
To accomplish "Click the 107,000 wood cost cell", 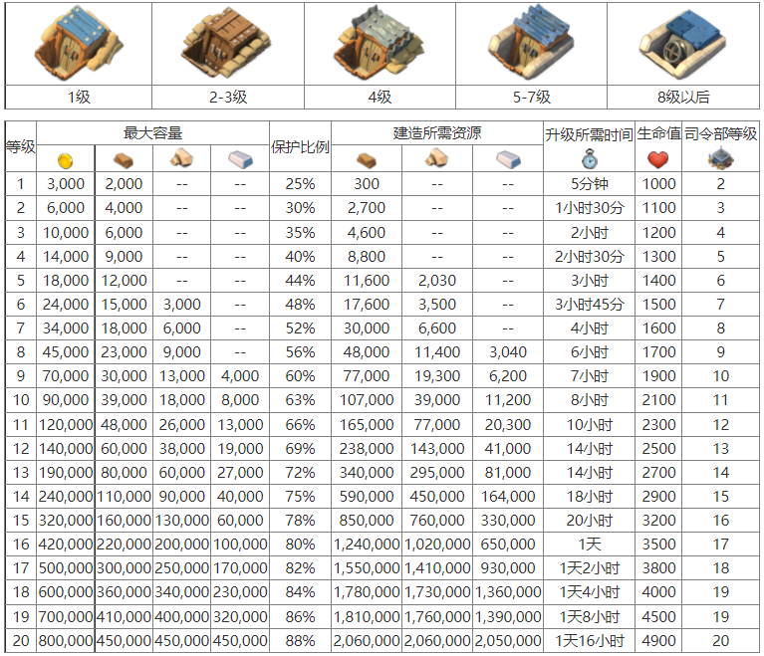I will (367, 400).
